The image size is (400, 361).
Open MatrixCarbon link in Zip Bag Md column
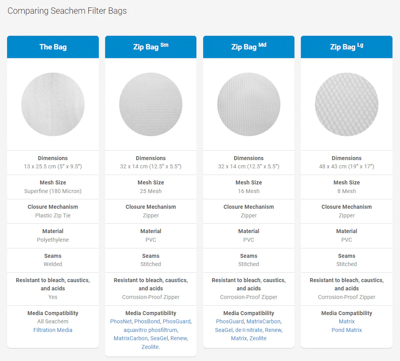point(264,321)
